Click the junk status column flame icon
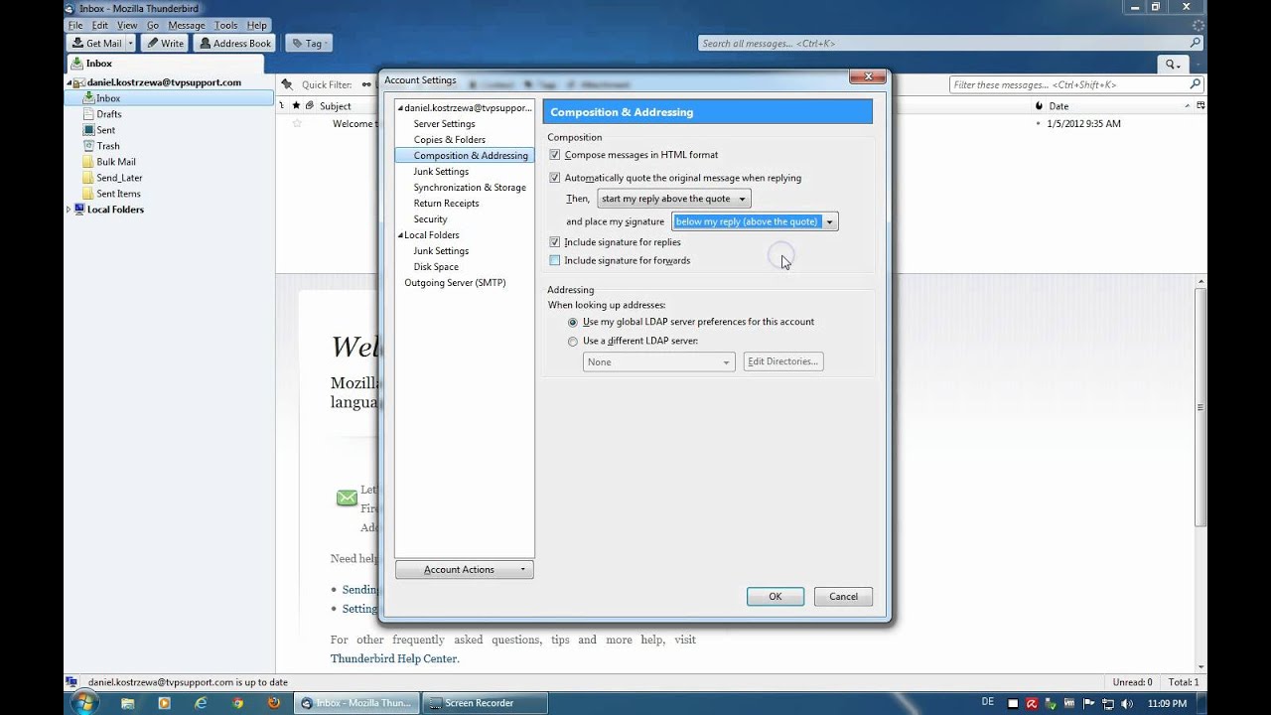The height and width of the screenshot is (715, 1271). (1039, 105)
